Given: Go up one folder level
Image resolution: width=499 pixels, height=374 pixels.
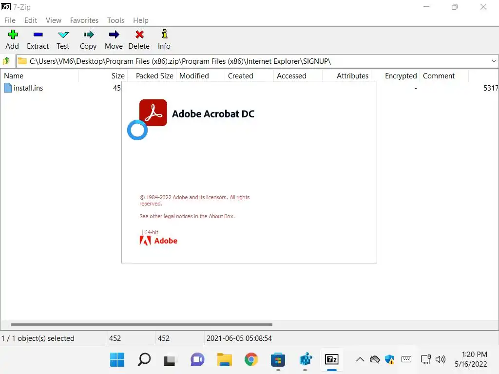Looking at the screenshot, I should [x=6, y=61].
